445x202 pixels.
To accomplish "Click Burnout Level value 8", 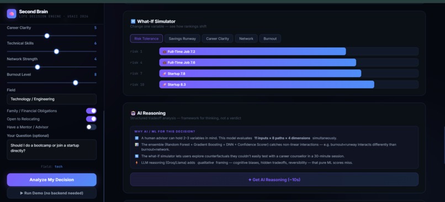I will 96,75.
